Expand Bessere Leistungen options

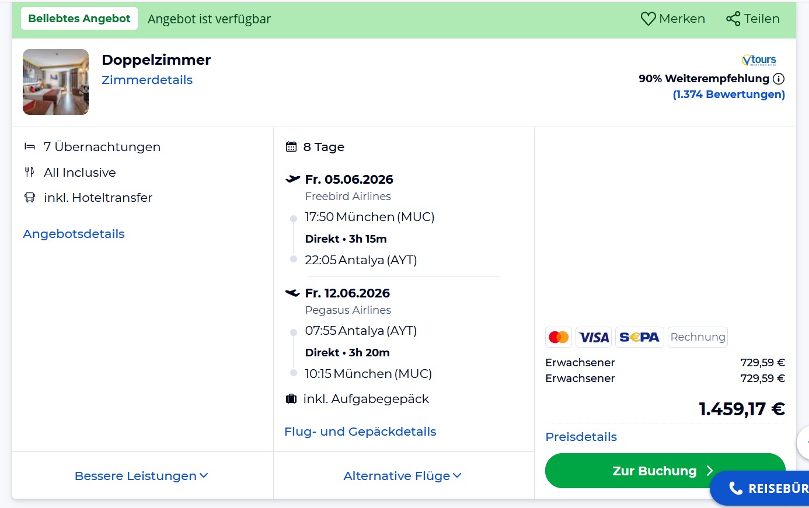[141, 476]
